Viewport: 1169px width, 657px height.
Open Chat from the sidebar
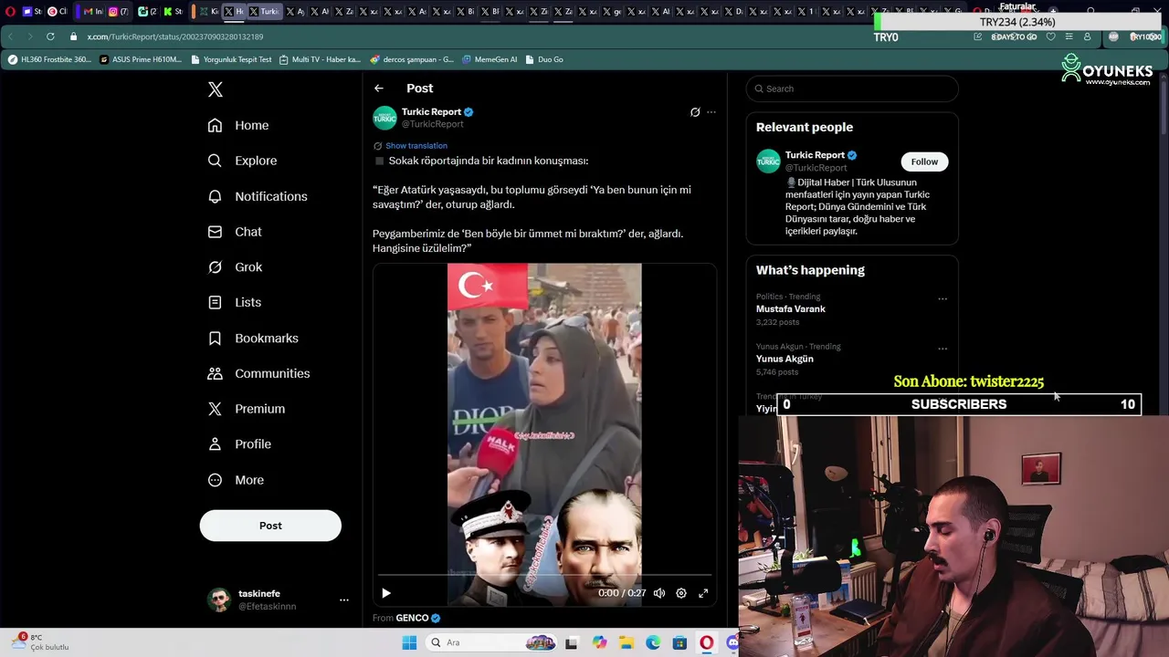tap(235, 232)
